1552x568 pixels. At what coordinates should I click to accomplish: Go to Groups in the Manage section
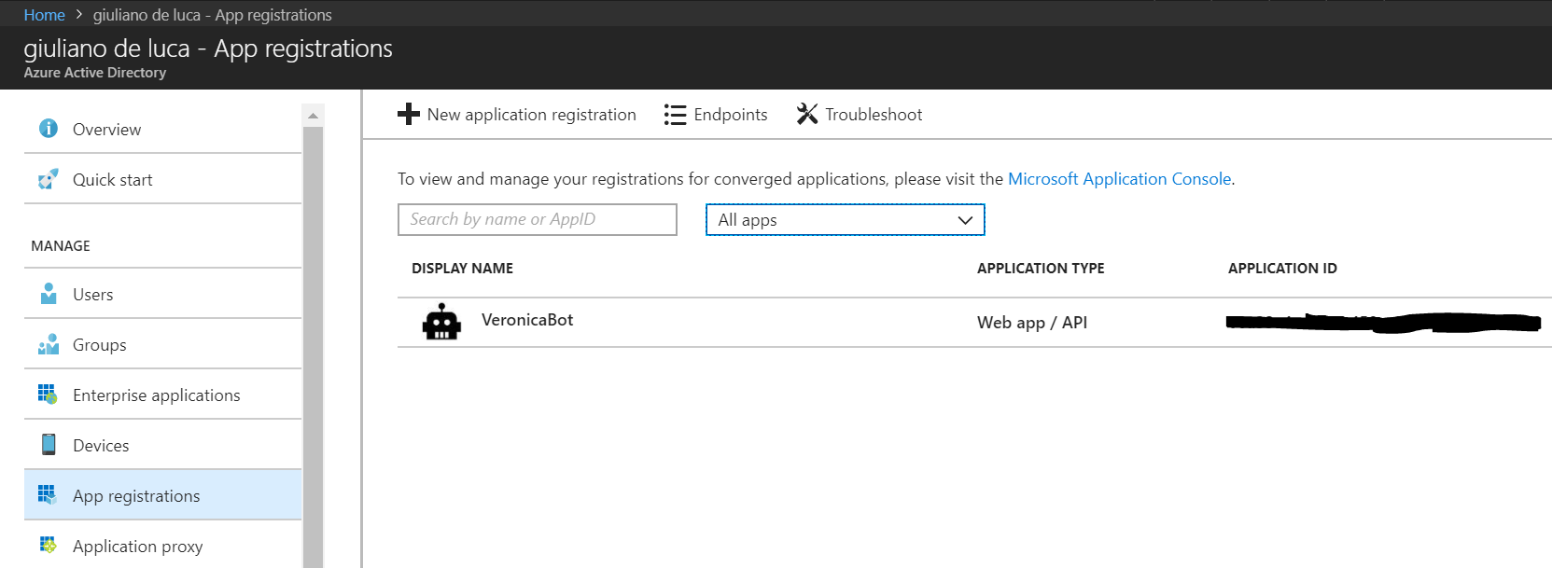pyautogui.click(x=162, y=344)
